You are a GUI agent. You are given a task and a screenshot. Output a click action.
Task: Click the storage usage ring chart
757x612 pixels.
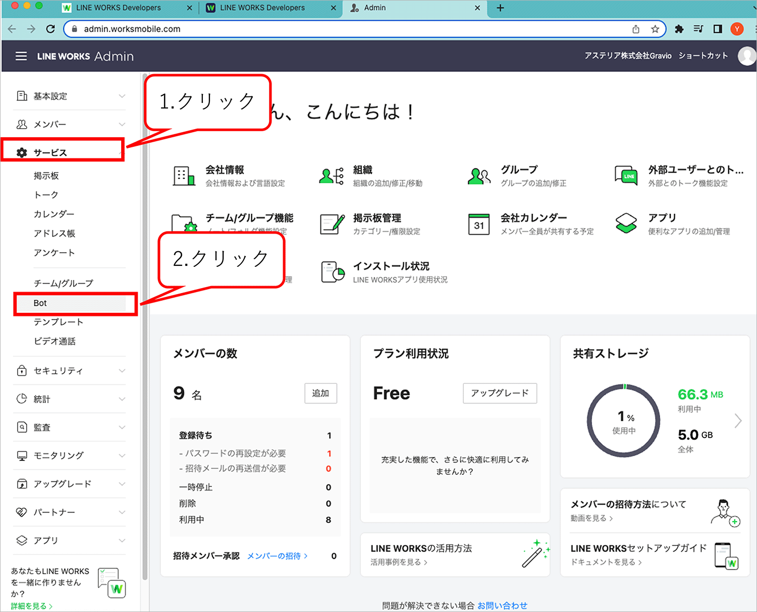[624, 421]
